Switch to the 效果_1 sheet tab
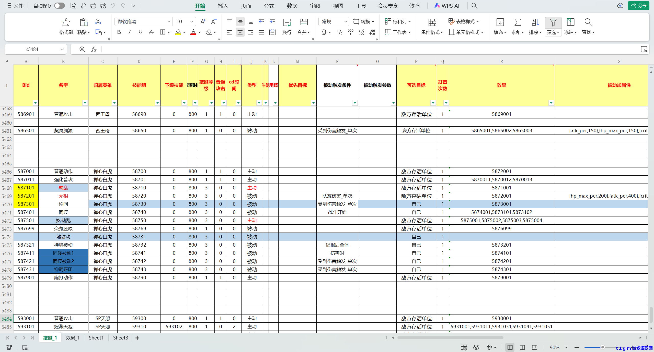This screenshot has width=654, height=352. coord(73,338)
